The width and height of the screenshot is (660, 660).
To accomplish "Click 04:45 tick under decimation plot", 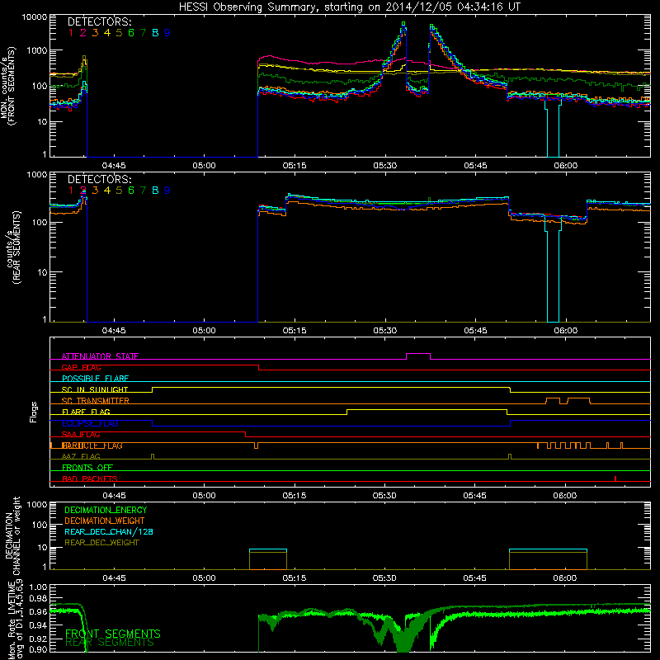I will click(114, 578).
